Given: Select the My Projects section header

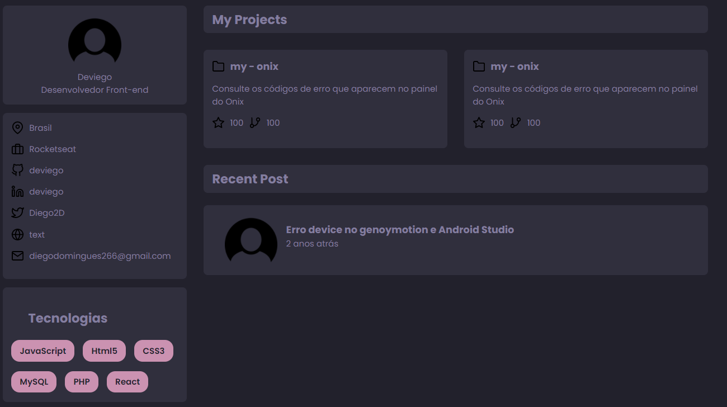Looking at the screenshot, I should 249,19.
